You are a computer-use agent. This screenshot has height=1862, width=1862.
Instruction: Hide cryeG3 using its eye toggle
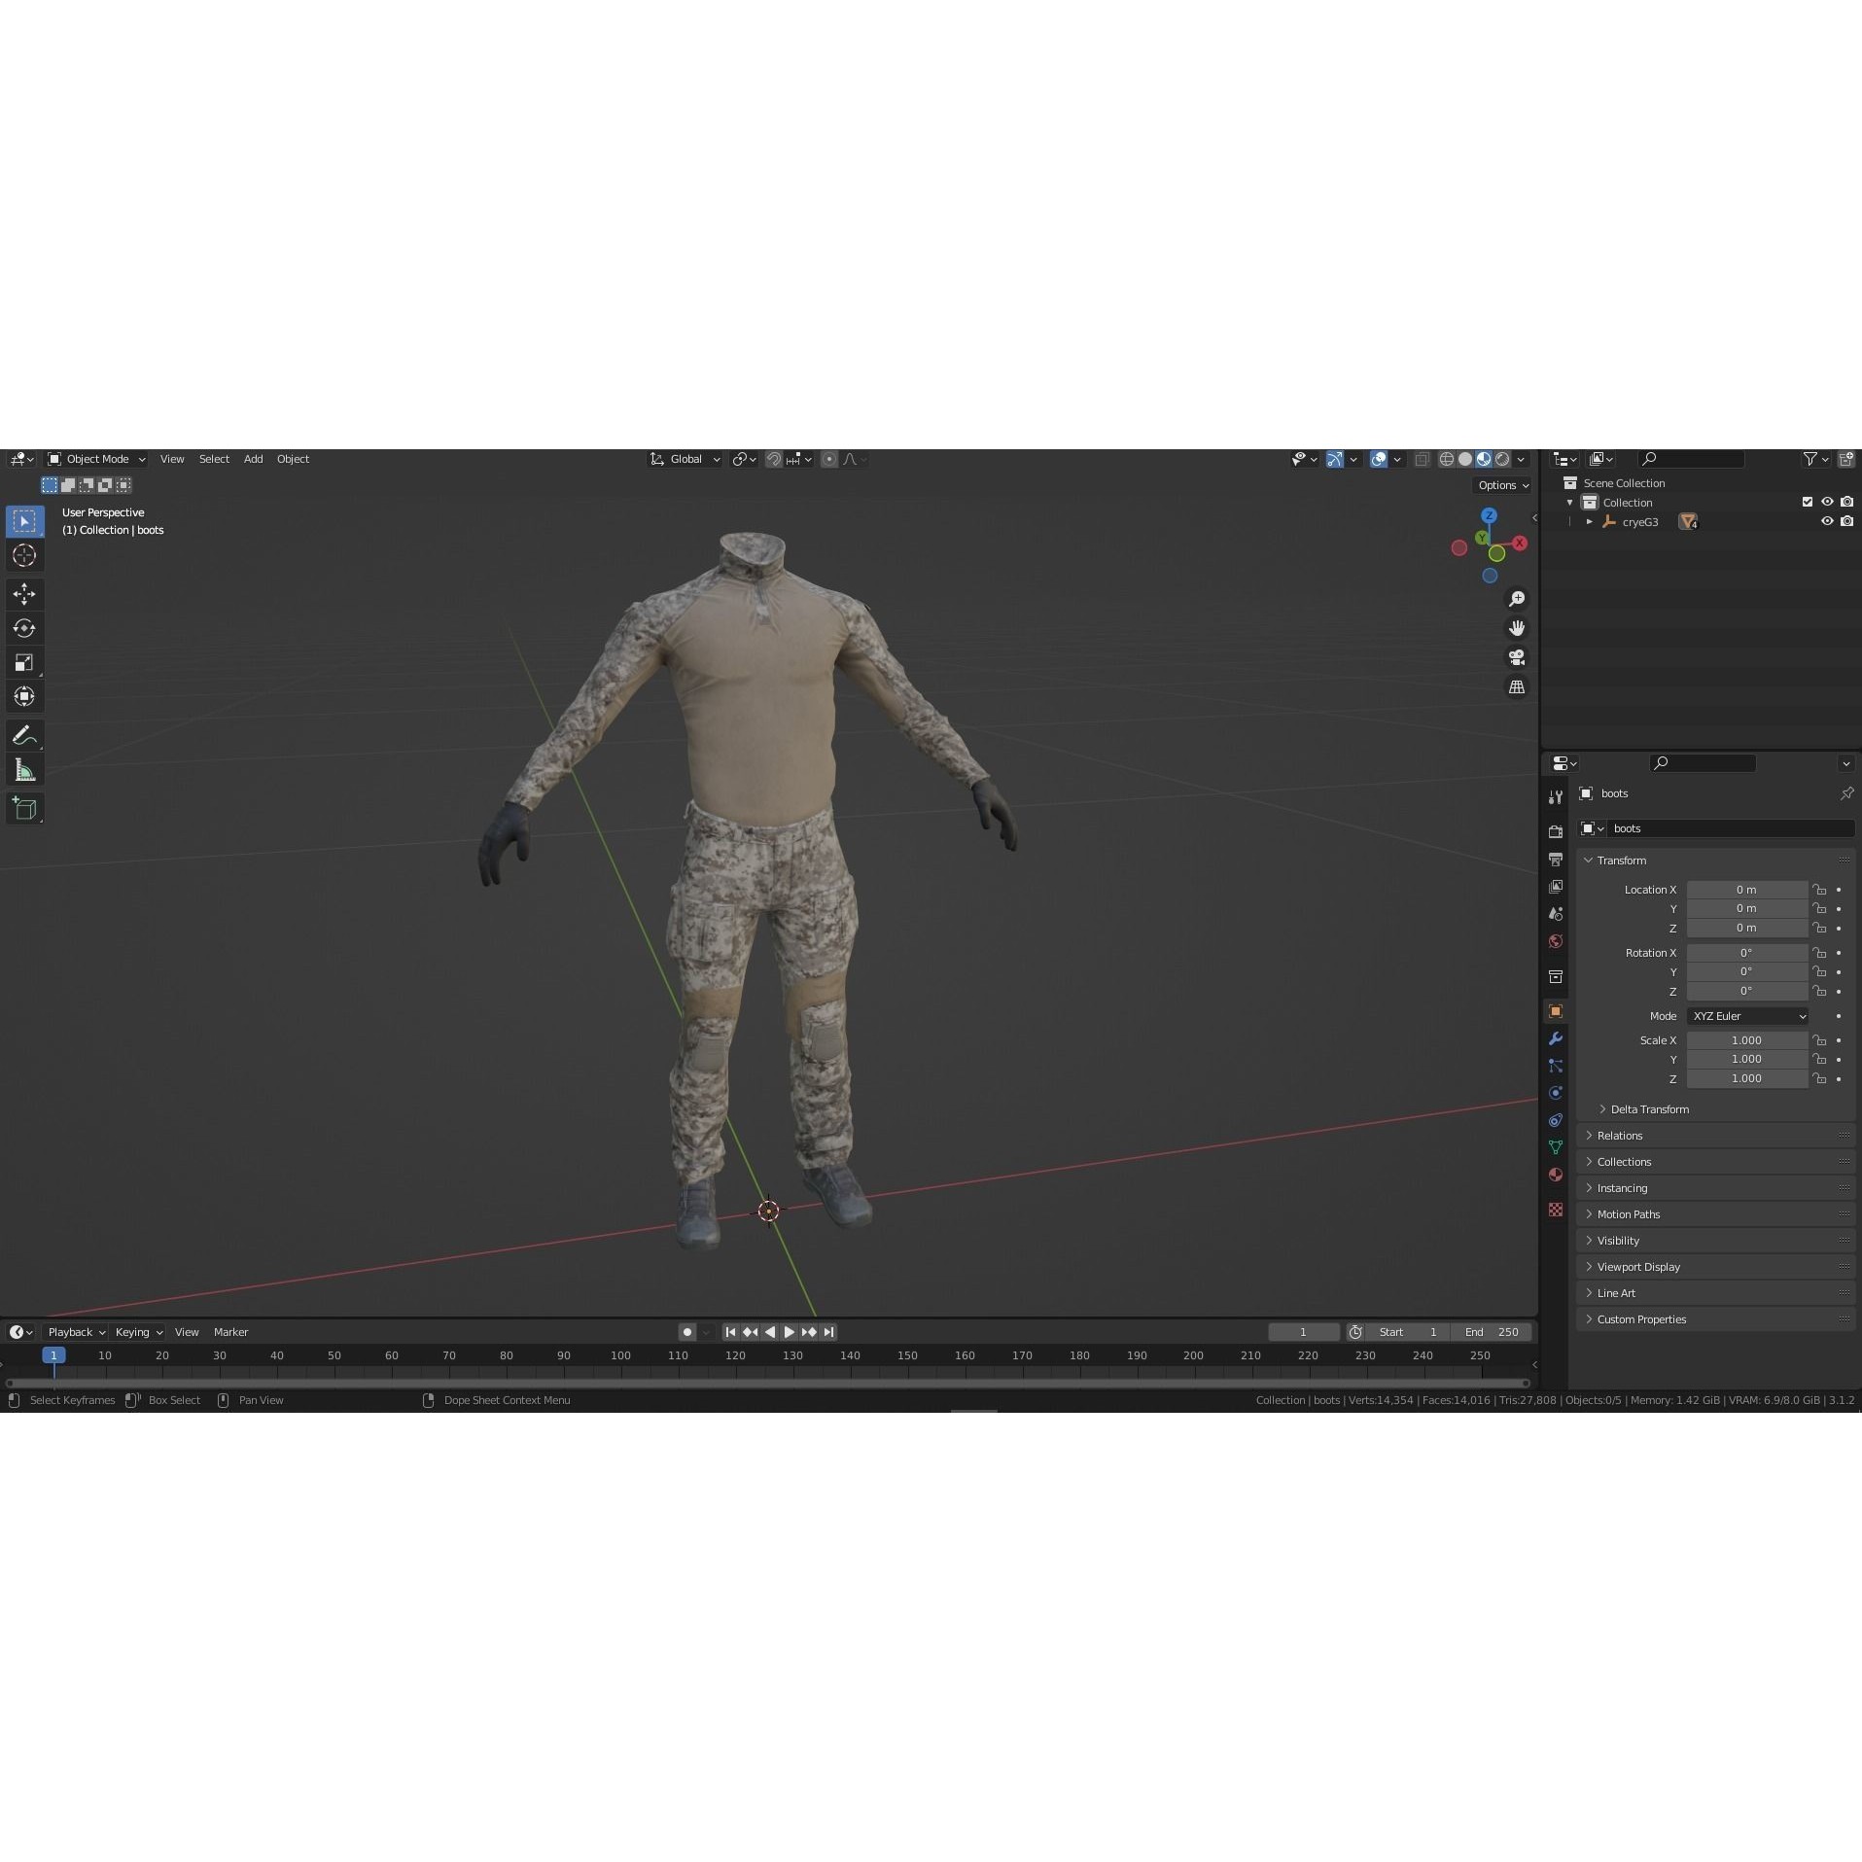pyautogui.click(x=1828, y=522)
